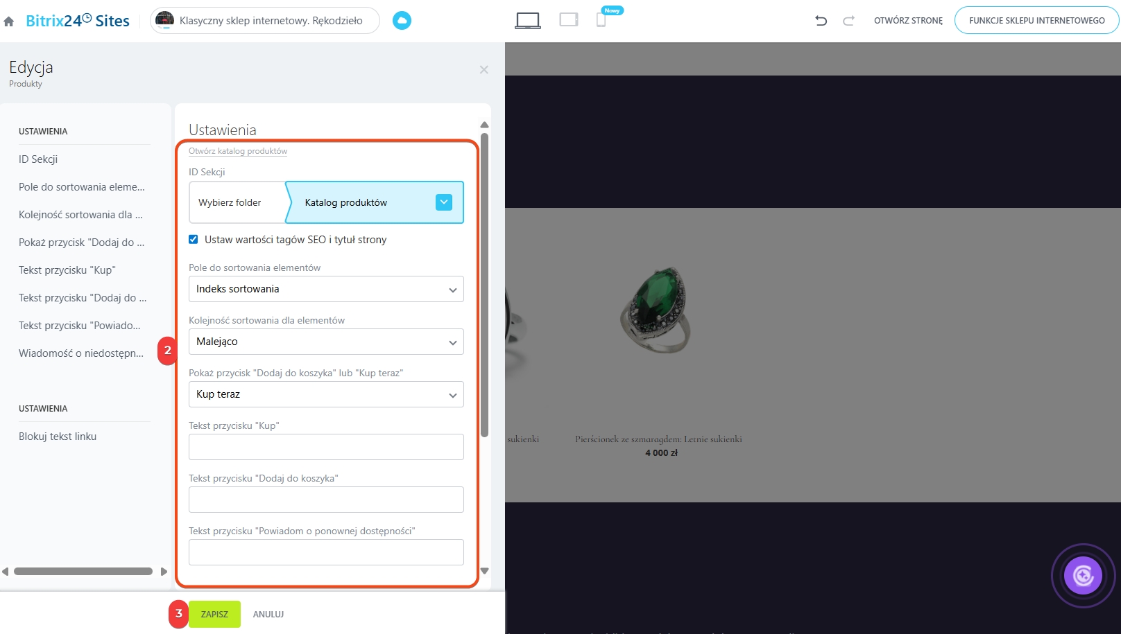Redo the last change
Screen dimensions: 1121x634
(848, 21)
